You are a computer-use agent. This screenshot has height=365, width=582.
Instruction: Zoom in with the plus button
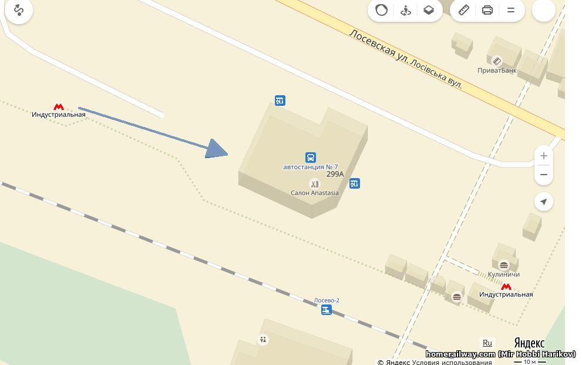point(544,156)
